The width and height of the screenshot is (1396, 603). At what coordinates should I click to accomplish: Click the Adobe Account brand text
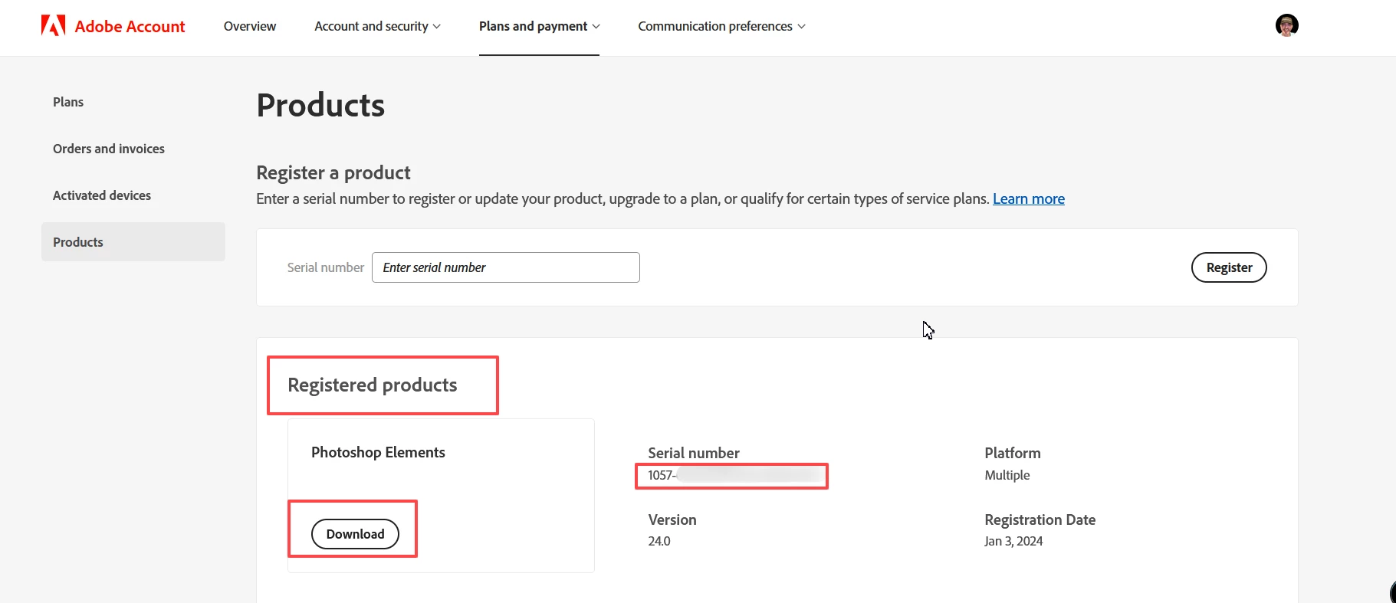click(x=130, y=27)
